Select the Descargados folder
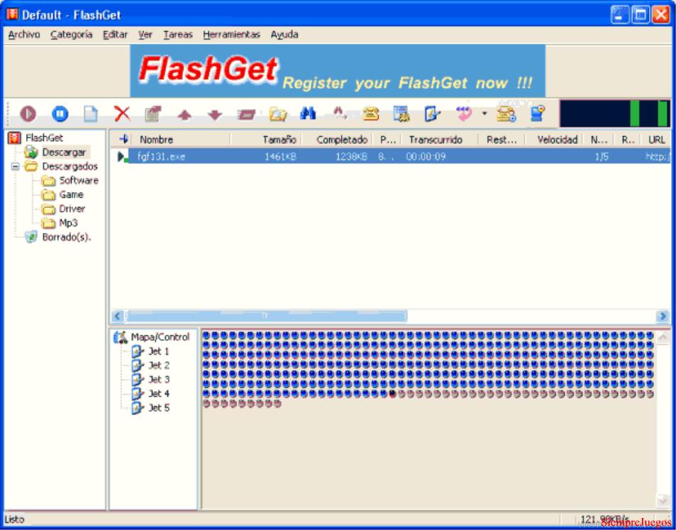The image size is (676, 530). tap(70, 167)
